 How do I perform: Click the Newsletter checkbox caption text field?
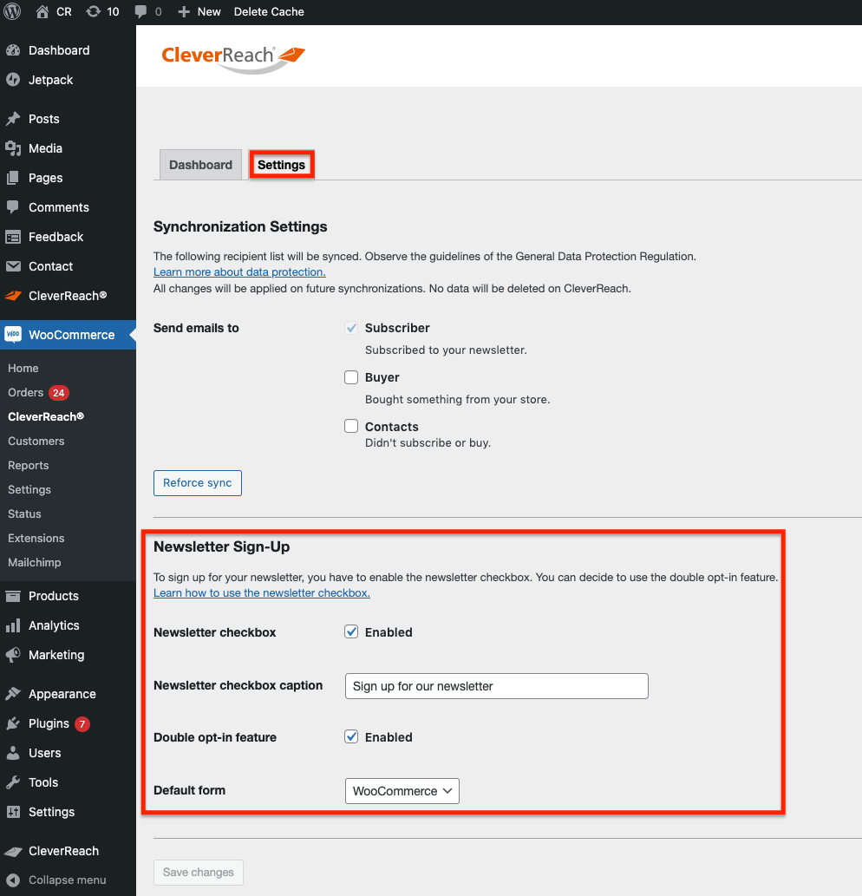(x=496, y=686)
